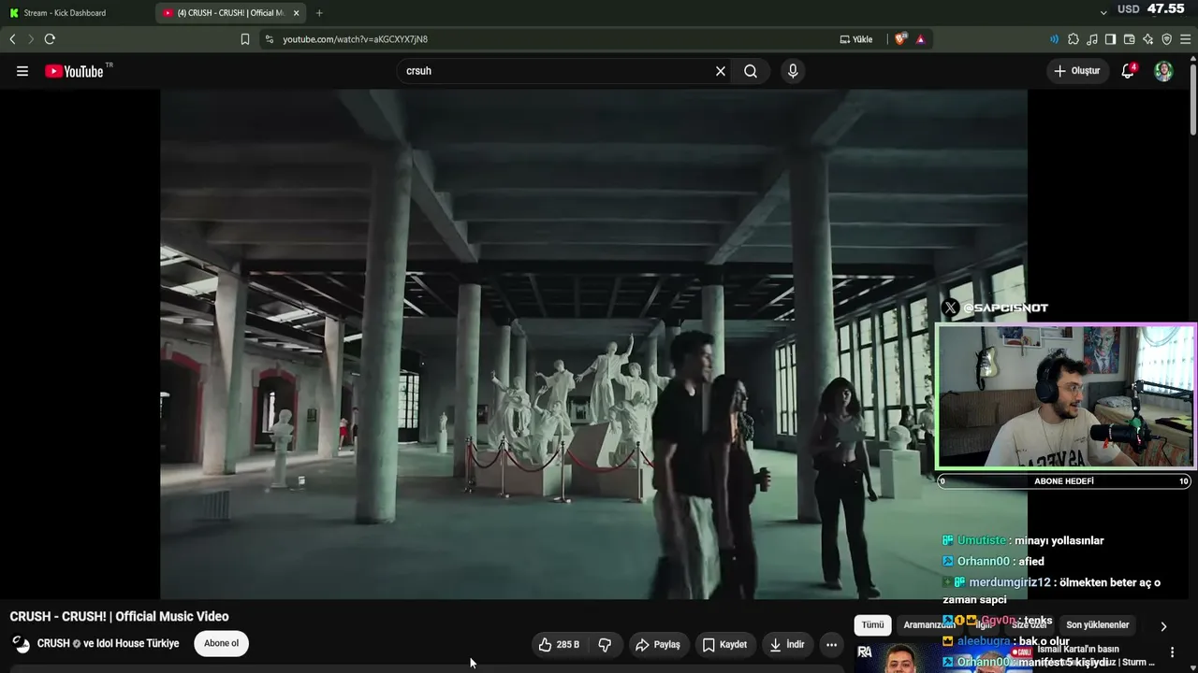1198x673 pixels.
Task: Like the video with thumbs up
Action: 560,645
